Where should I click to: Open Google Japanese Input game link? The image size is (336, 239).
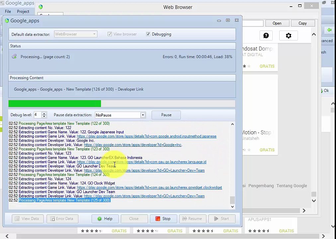(147, 136)
